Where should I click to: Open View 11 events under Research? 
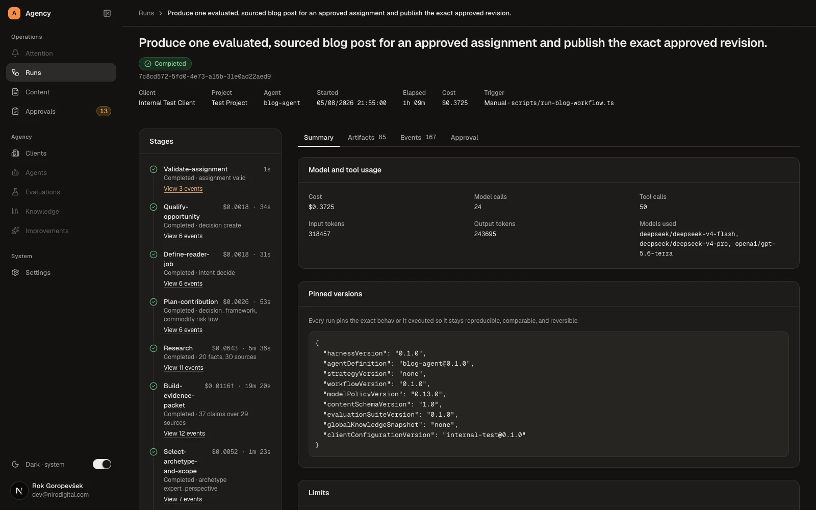click(x=184, y=368)
